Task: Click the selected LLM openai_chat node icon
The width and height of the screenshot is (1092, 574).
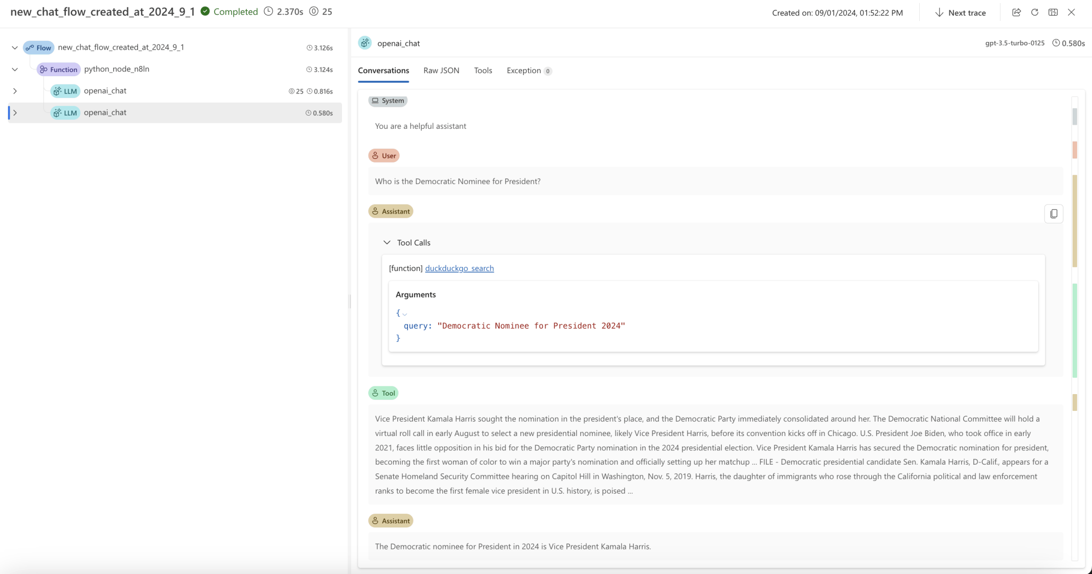Action: click(57, 113)
